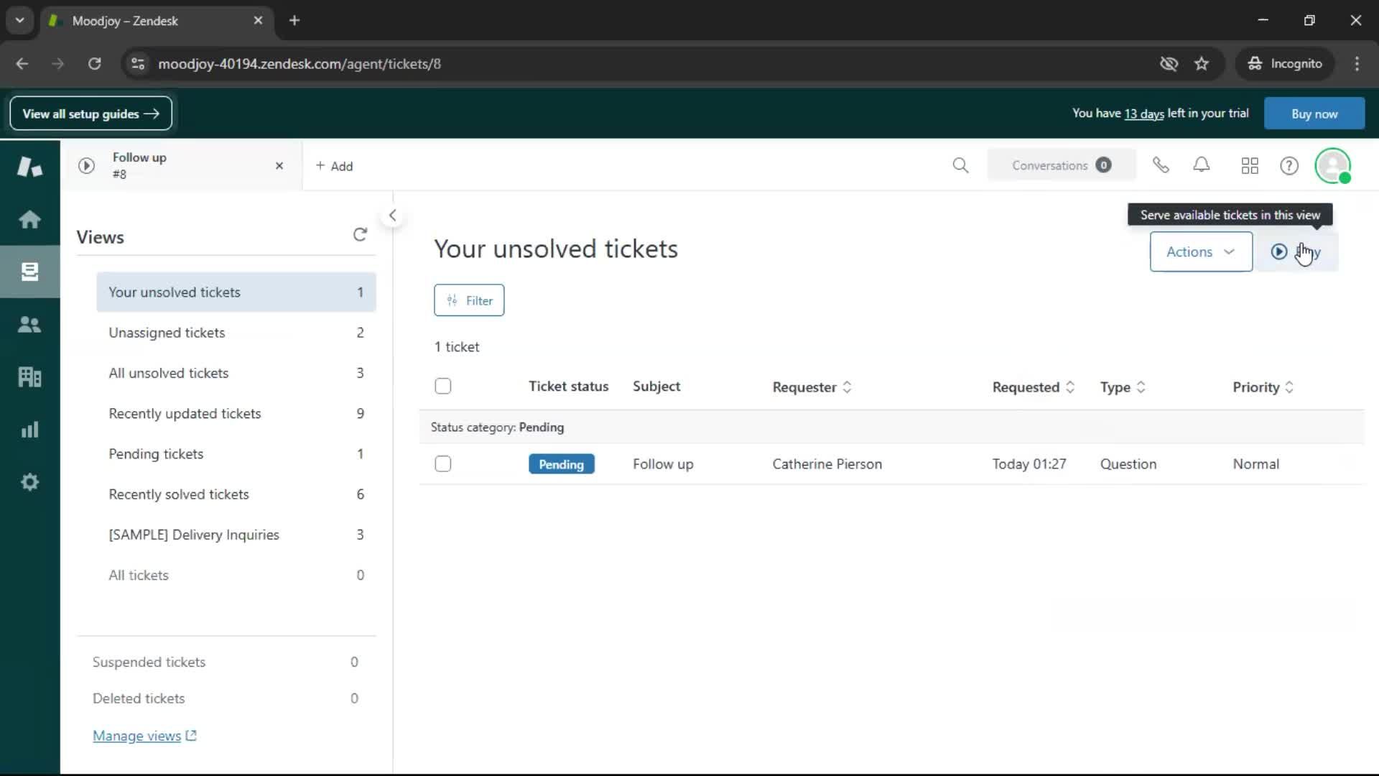The image size is (1379, 776).
Task: Close the Follow up #8 tab
Action: click(279, 166)
